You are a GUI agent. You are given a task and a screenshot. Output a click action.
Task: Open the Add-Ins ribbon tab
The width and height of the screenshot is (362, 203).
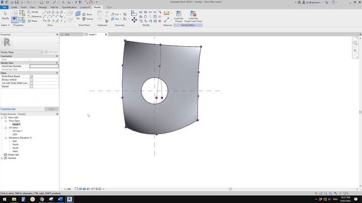click(x=54, y=7)
